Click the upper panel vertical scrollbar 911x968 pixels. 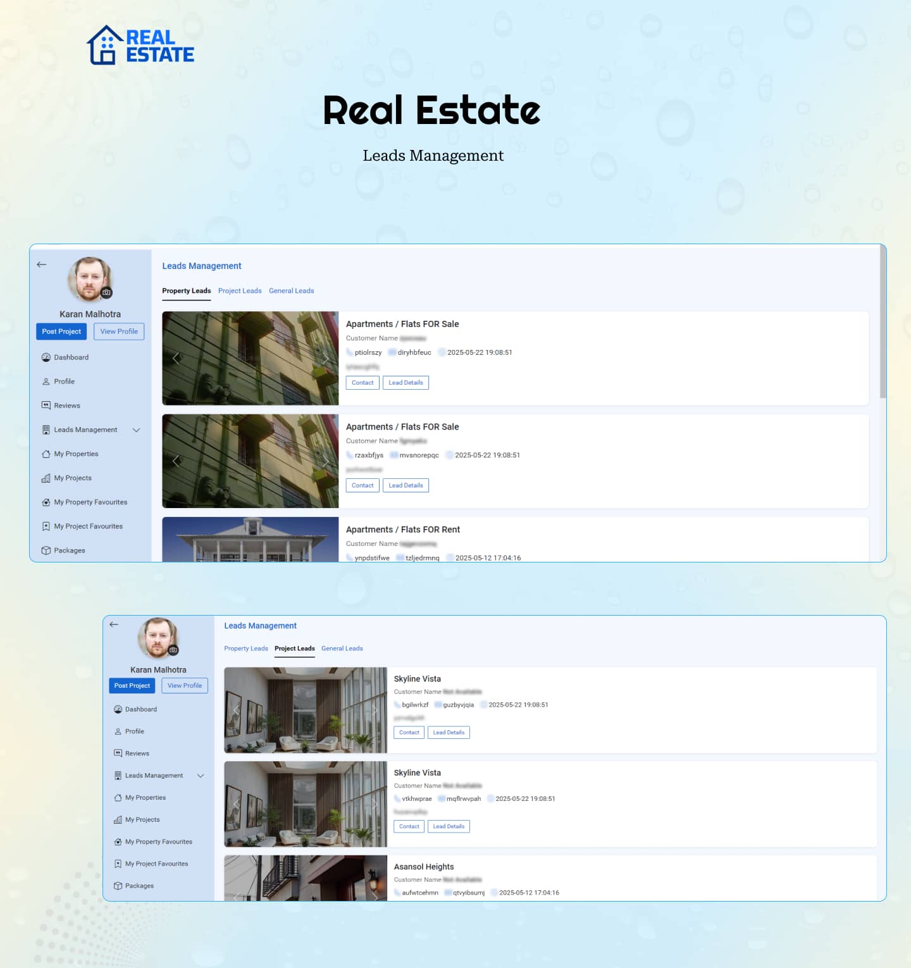click(x=883, y=321)
